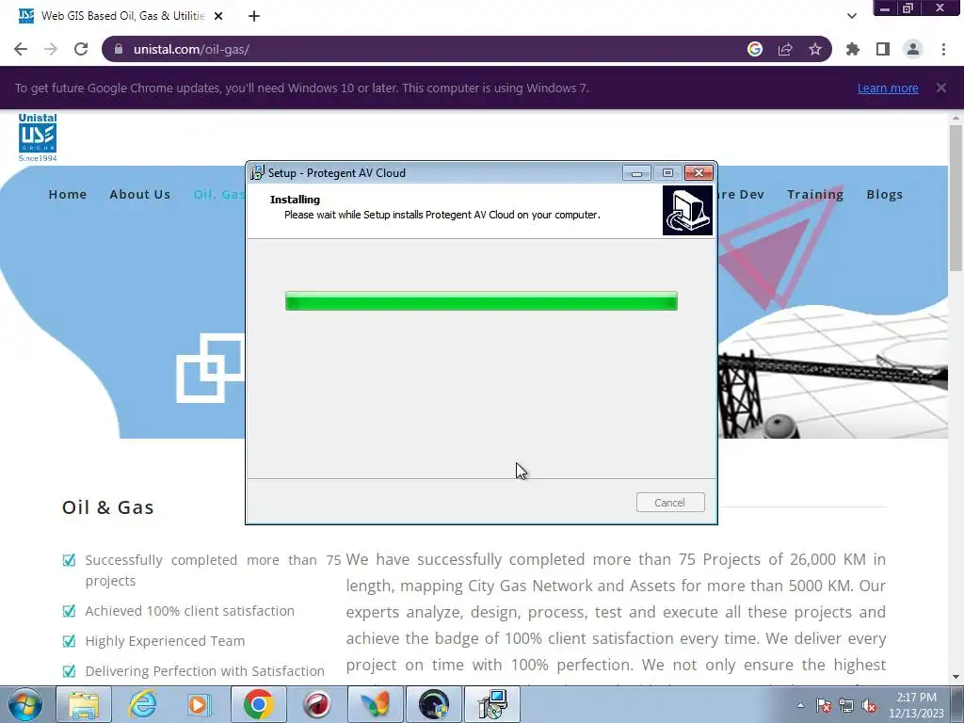The height and width of the screenshot is (723, 964).
Task: Open the share page icon
Action: 785,49
